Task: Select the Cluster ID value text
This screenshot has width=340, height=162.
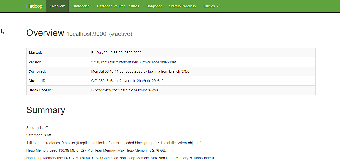Action: click(x=128, y=80)
